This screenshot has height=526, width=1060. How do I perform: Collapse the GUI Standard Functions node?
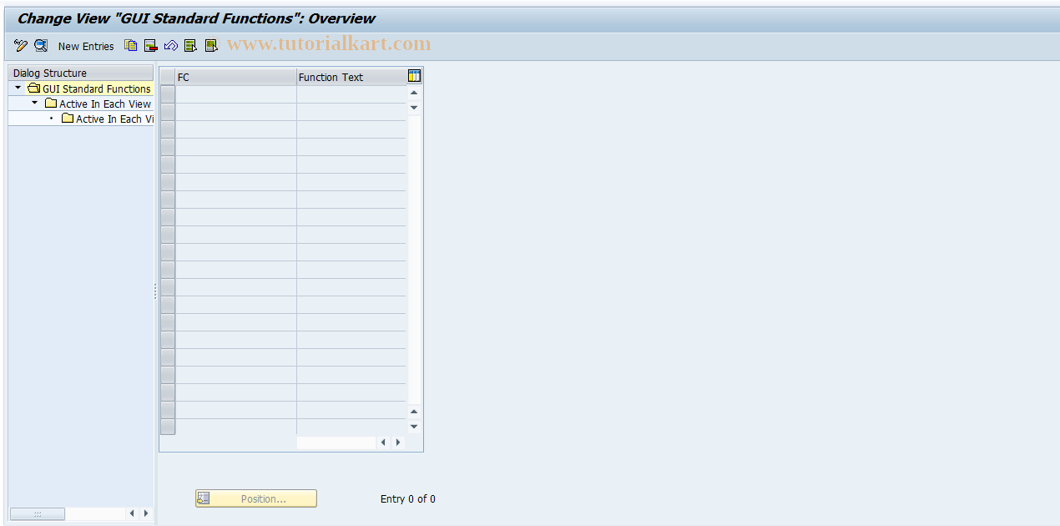tap(18, 88)
